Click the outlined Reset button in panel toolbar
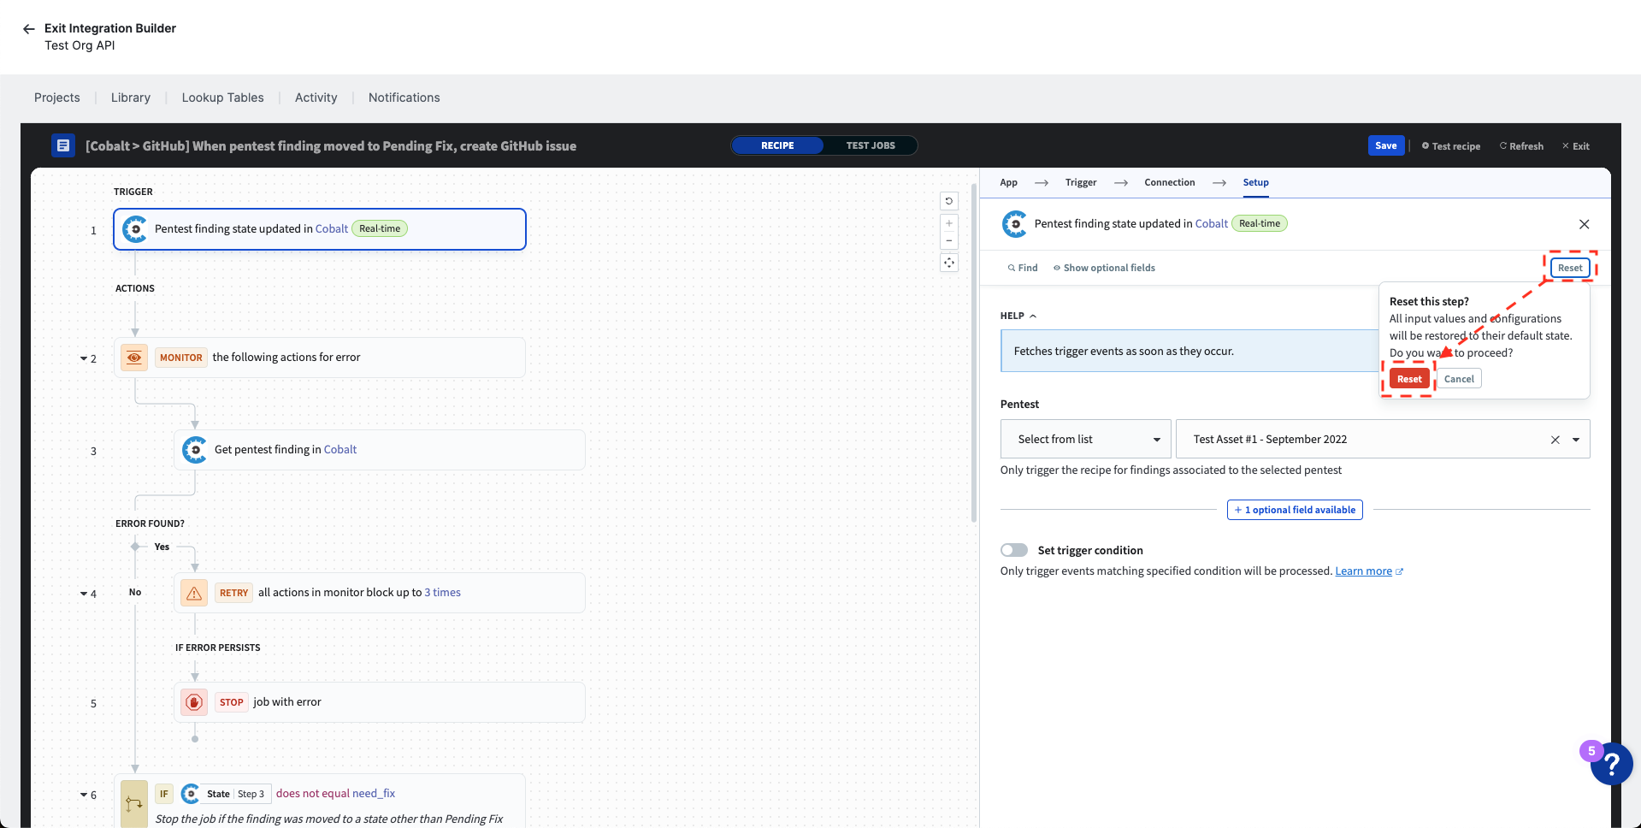The height and width of the screenshot is (828, 1641). [x=1570, y=268]
